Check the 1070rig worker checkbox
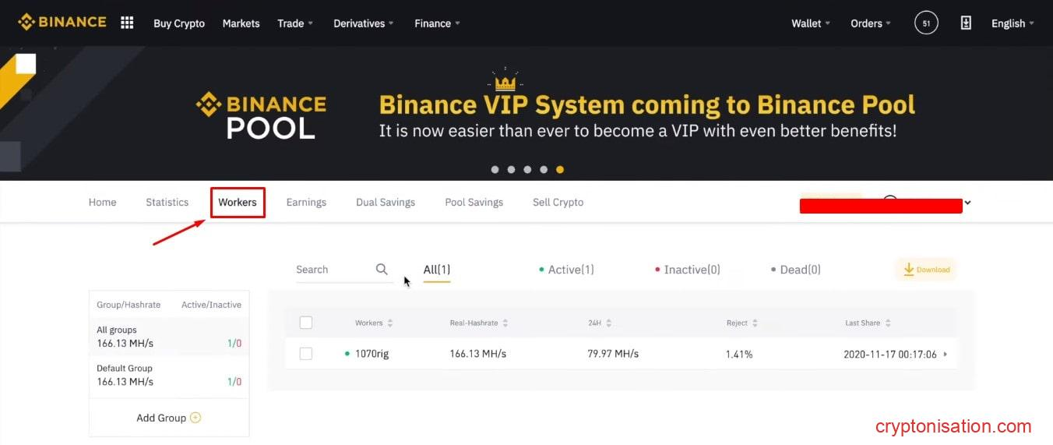1053x445 pixels. tap(306, 354)
